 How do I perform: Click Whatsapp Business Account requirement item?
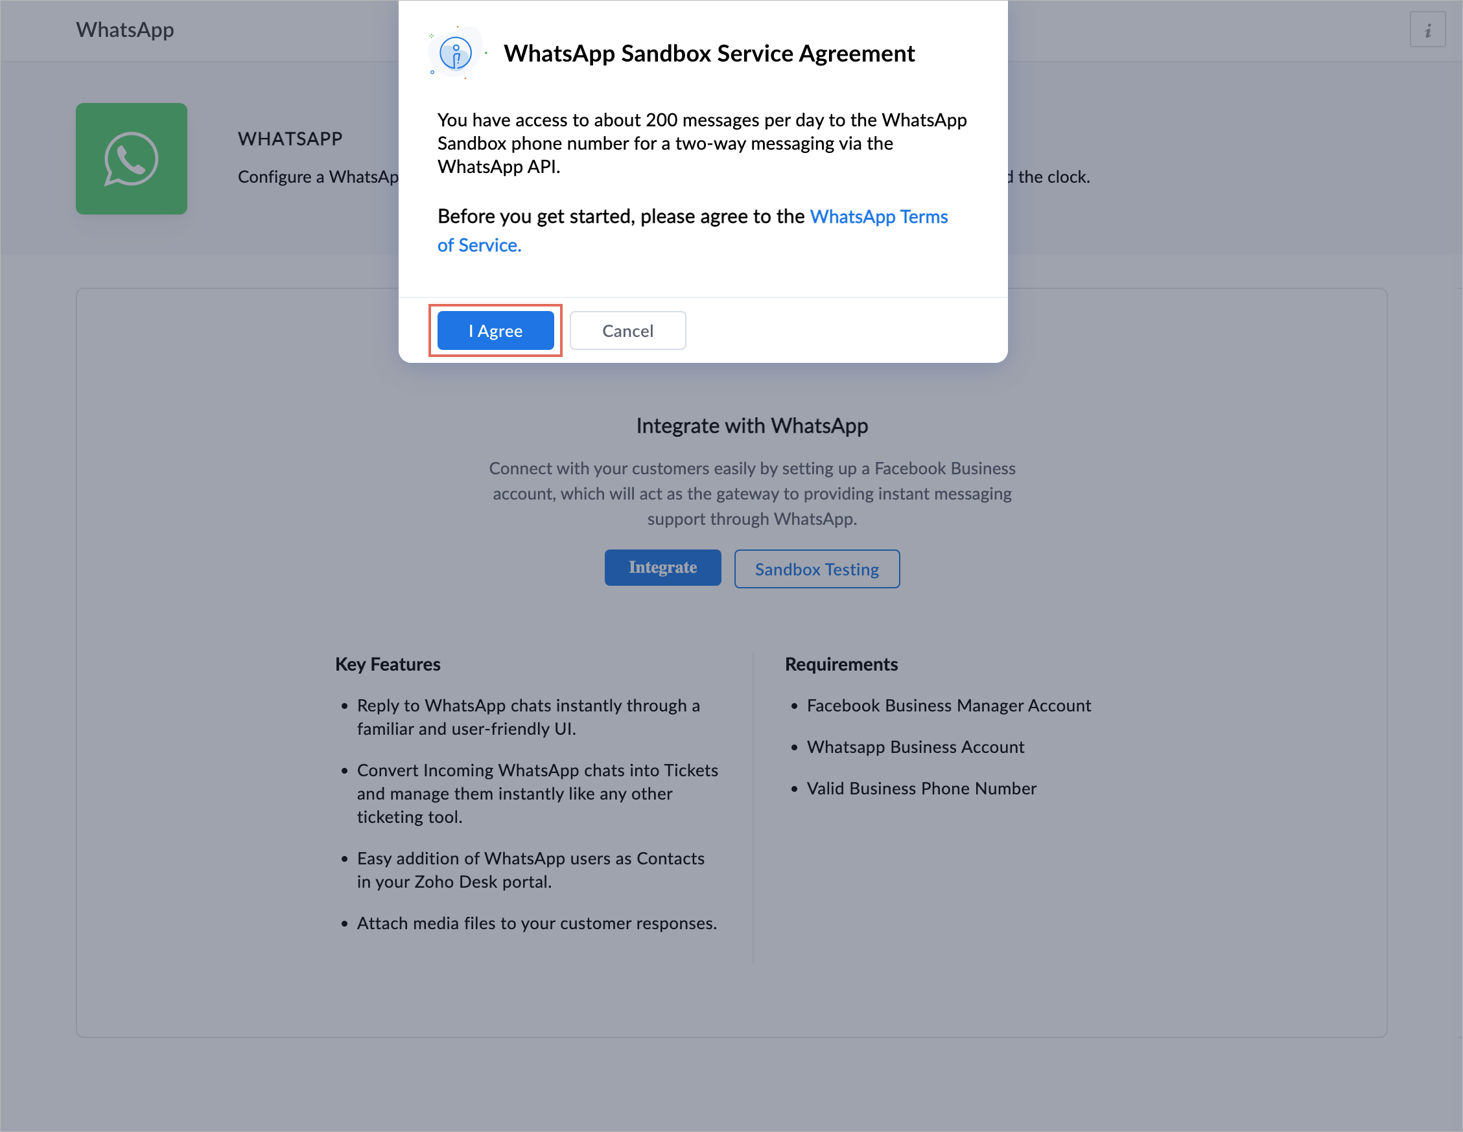click(x=915, y=747)
